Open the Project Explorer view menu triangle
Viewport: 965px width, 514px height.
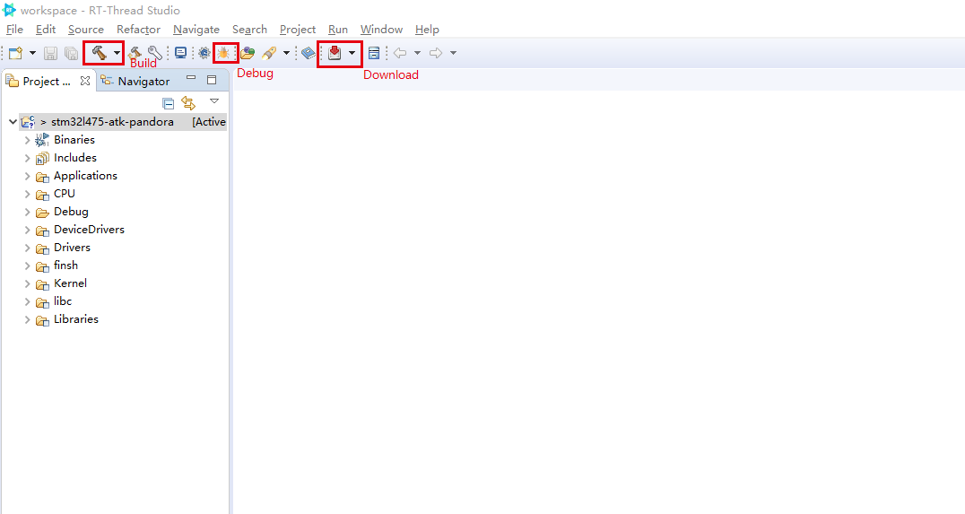(214, 101)
